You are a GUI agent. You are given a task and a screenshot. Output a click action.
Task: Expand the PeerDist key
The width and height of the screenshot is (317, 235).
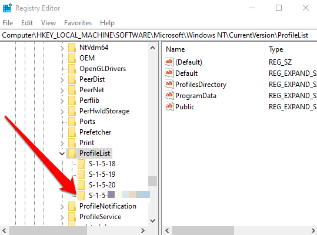(x=62, y=80)
